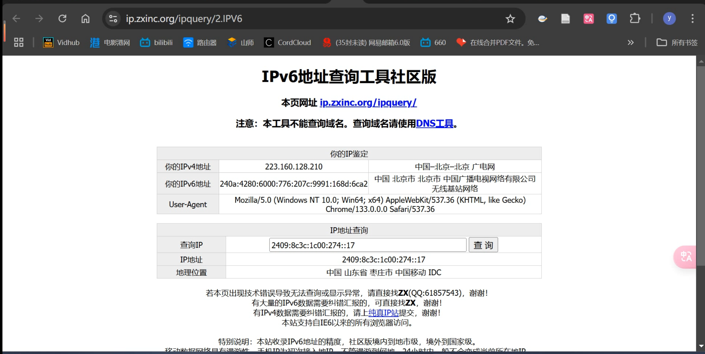The image size is (705, 354).
Task: Open the Chrome three-dot menu
Action: tap(692, 19)
